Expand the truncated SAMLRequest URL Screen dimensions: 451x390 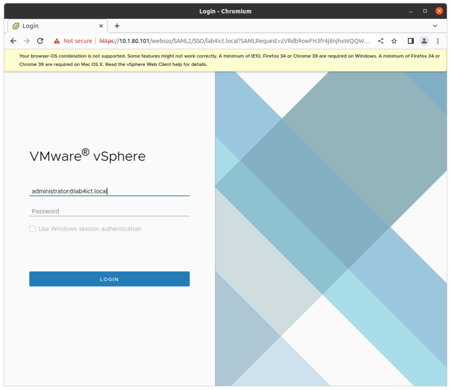[x=367, y=40]
